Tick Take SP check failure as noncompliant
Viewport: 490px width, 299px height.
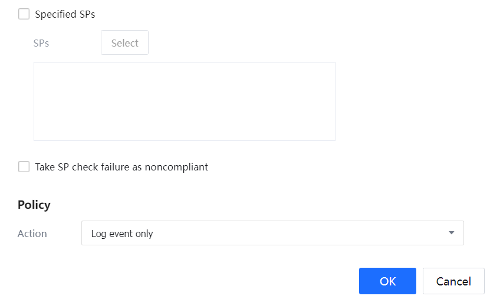click(x=24, y=167)
